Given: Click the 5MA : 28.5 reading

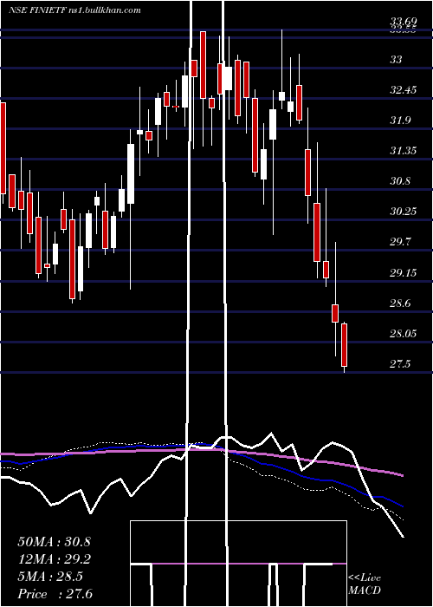Looking at the screenshot, I should (x=50, y=577).
